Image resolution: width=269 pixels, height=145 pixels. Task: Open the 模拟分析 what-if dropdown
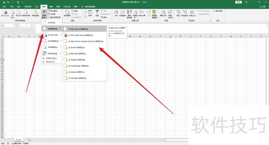pyautogui.click(x=163, y=14)
